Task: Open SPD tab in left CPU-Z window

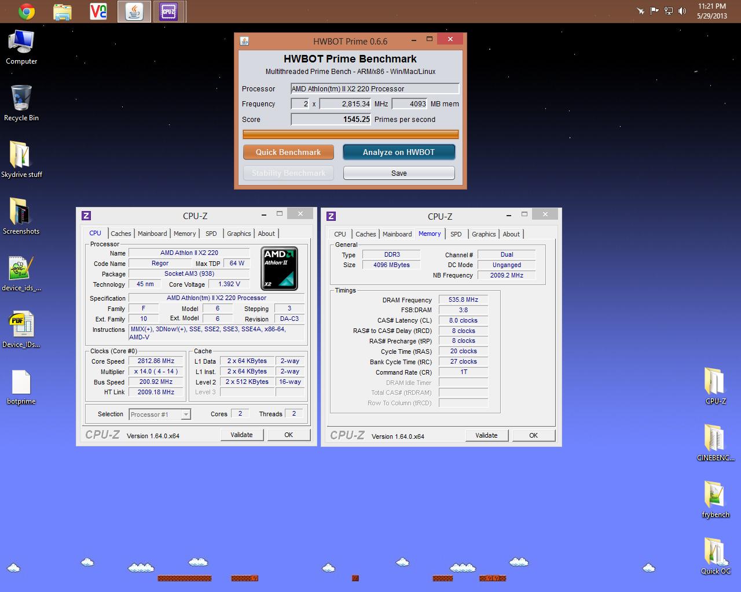Action: tap(211, 234)
